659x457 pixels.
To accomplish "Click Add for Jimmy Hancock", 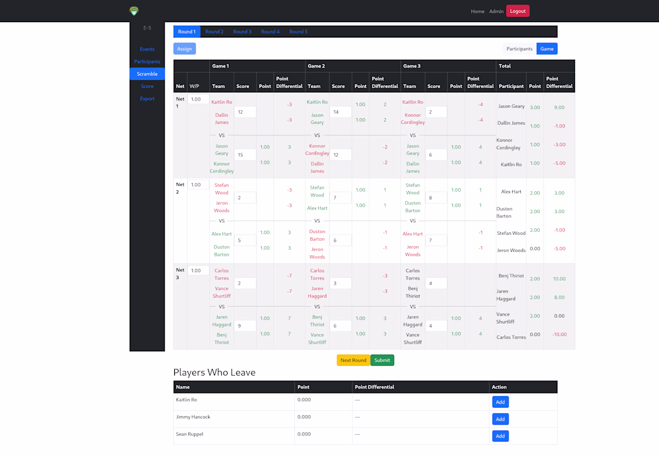I will pyautogui.click(x=500, y=419).
